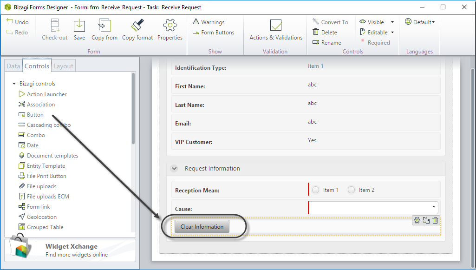Show Form Buttons
The width and height of the screenshot is (476, 270).
pos(214,32)
